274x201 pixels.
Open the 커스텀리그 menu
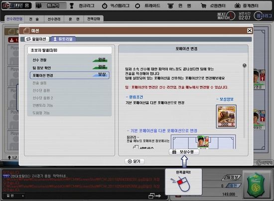116,5
